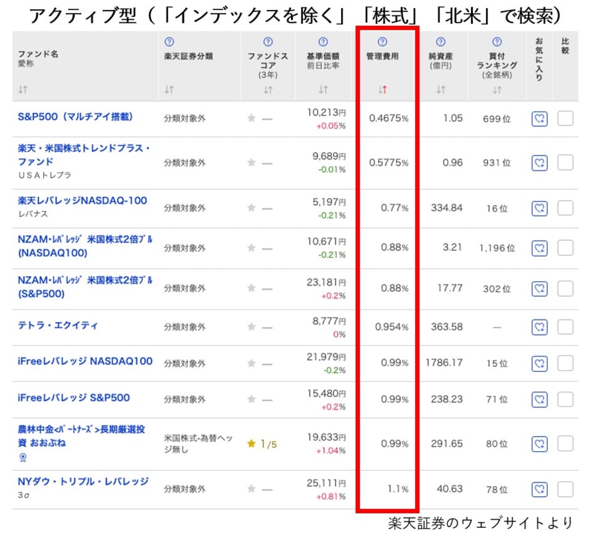The width and height of the screenshot is (592, 534).
Task: Open テトラ・エクイティ fund link
Action: pos(58,325)
